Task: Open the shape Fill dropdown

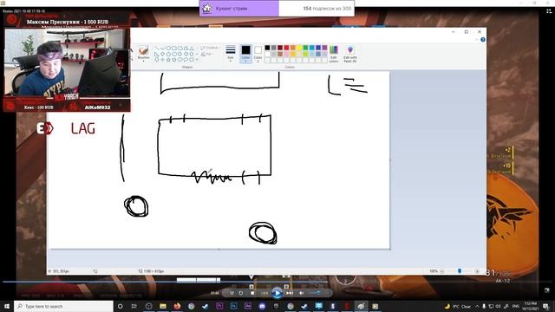Action: (x=206, y=54)
